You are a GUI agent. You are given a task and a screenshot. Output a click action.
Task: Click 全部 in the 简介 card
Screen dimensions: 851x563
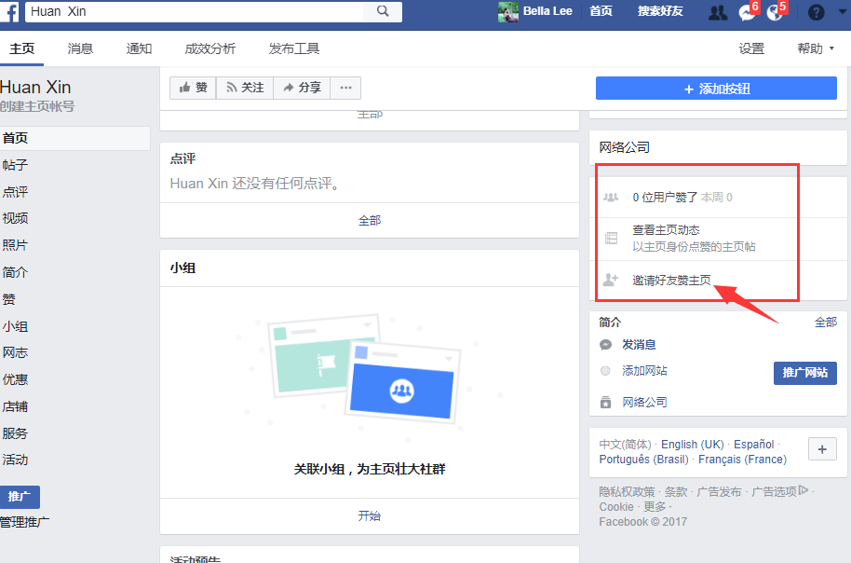pos(826,323)
